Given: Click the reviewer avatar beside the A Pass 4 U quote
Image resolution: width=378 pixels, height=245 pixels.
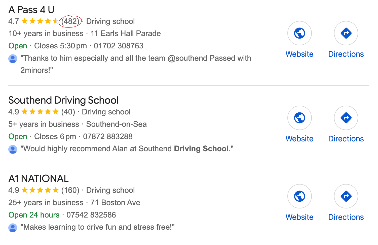Looking at the screenshot, I should click(13, 58).
